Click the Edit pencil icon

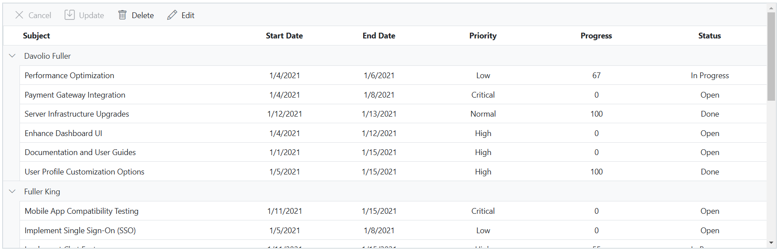172,15
